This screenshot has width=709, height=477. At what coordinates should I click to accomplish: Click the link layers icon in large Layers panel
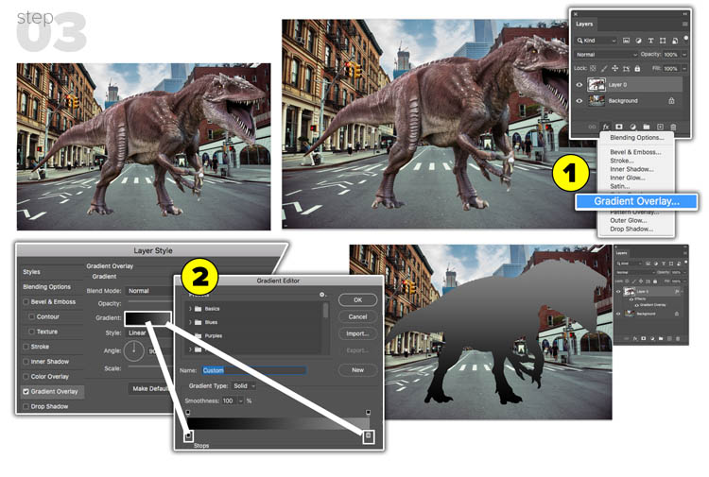592,127
